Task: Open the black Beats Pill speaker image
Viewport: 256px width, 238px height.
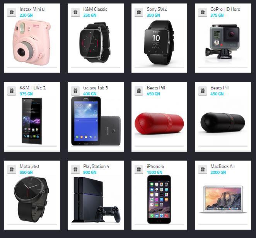Action: click(x=223, y=123)
